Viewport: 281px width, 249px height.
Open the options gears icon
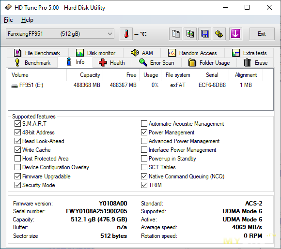tap(219, 34)
